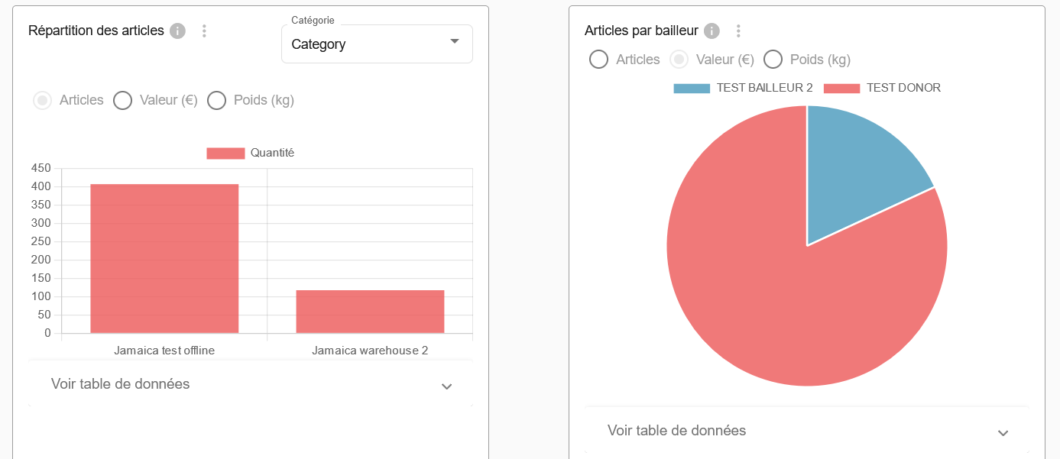The image size is (1060, 459).
Task: Toggle the TEST DONOR legend item
Action: tap(882, 88)
